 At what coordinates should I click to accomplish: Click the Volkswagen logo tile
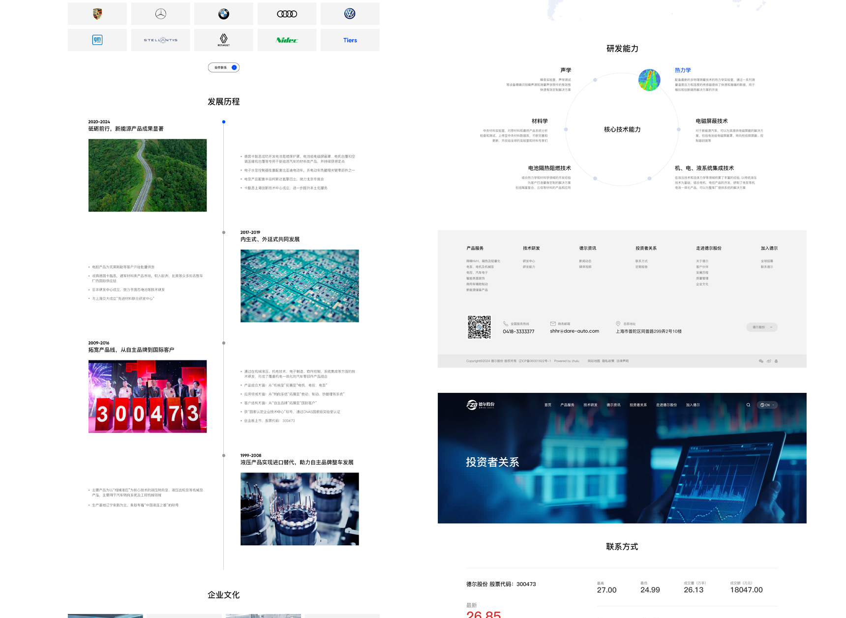click(350, 14)
